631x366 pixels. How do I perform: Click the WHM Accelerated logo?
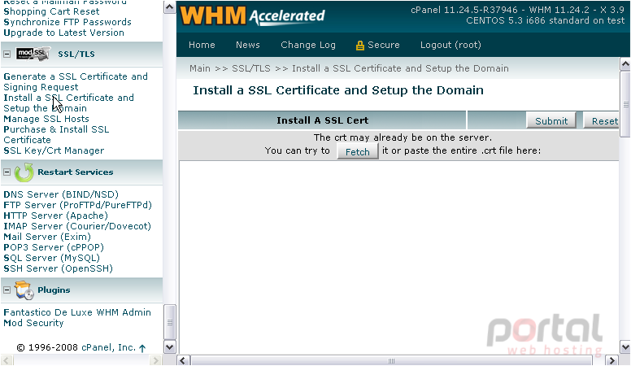[252, 16]
